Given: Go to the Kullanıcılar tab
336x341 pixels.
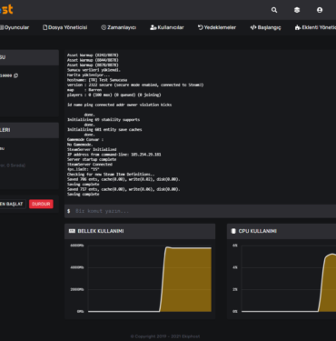Looking at the screenshot, I should [167, 27].
